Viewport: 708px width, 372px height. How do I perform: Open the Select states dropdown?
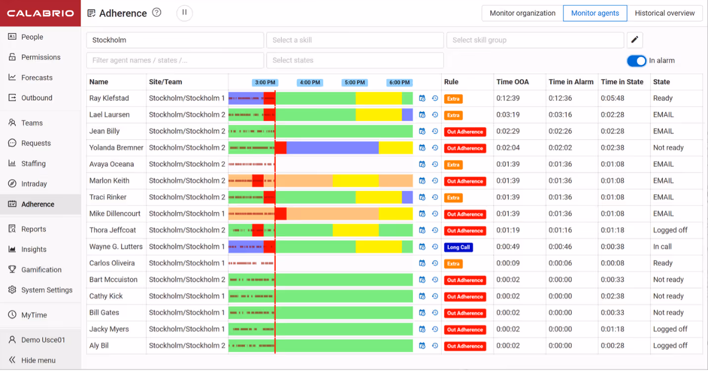click(355, 60)
